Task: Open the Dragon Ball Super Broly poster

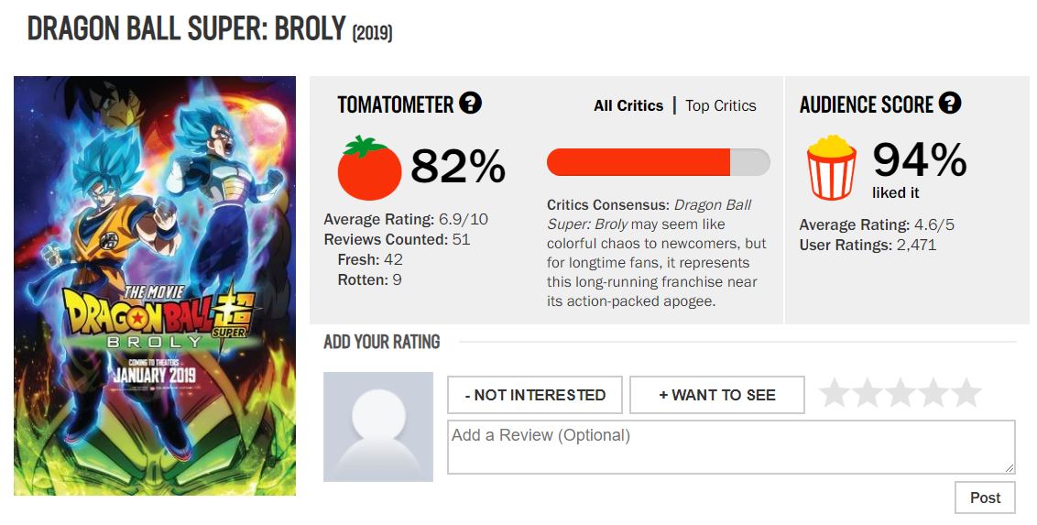Action: (155, 286)
